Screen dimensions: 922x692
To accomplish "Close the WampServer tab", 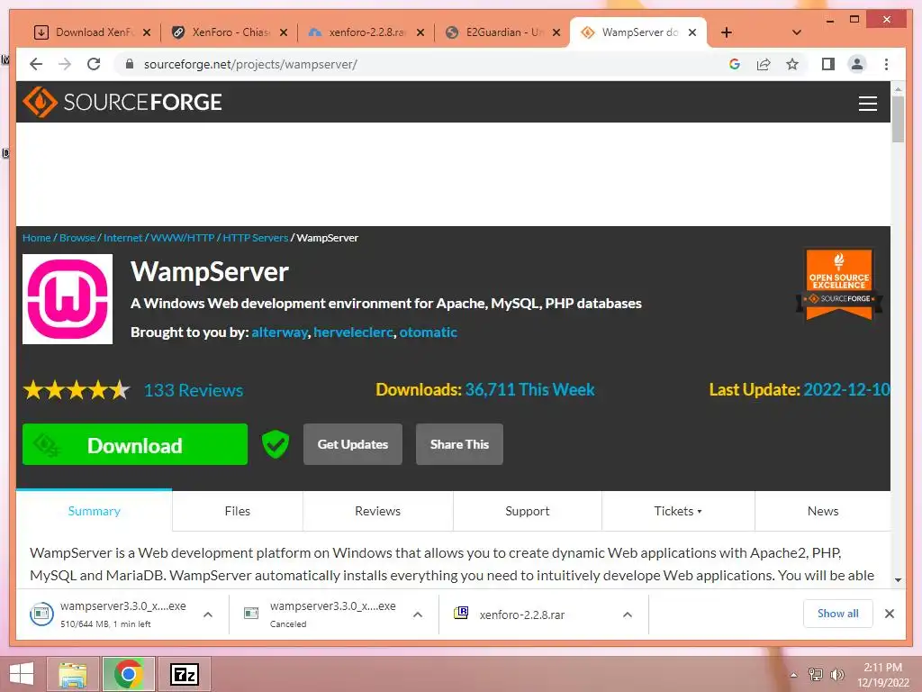I will pos(692,32).
